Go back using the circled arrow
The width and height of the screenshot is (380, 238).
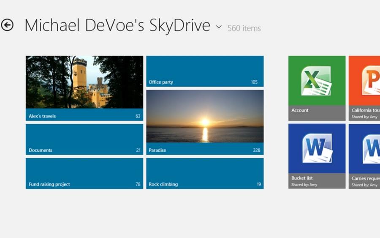click(x=7, y=25)
